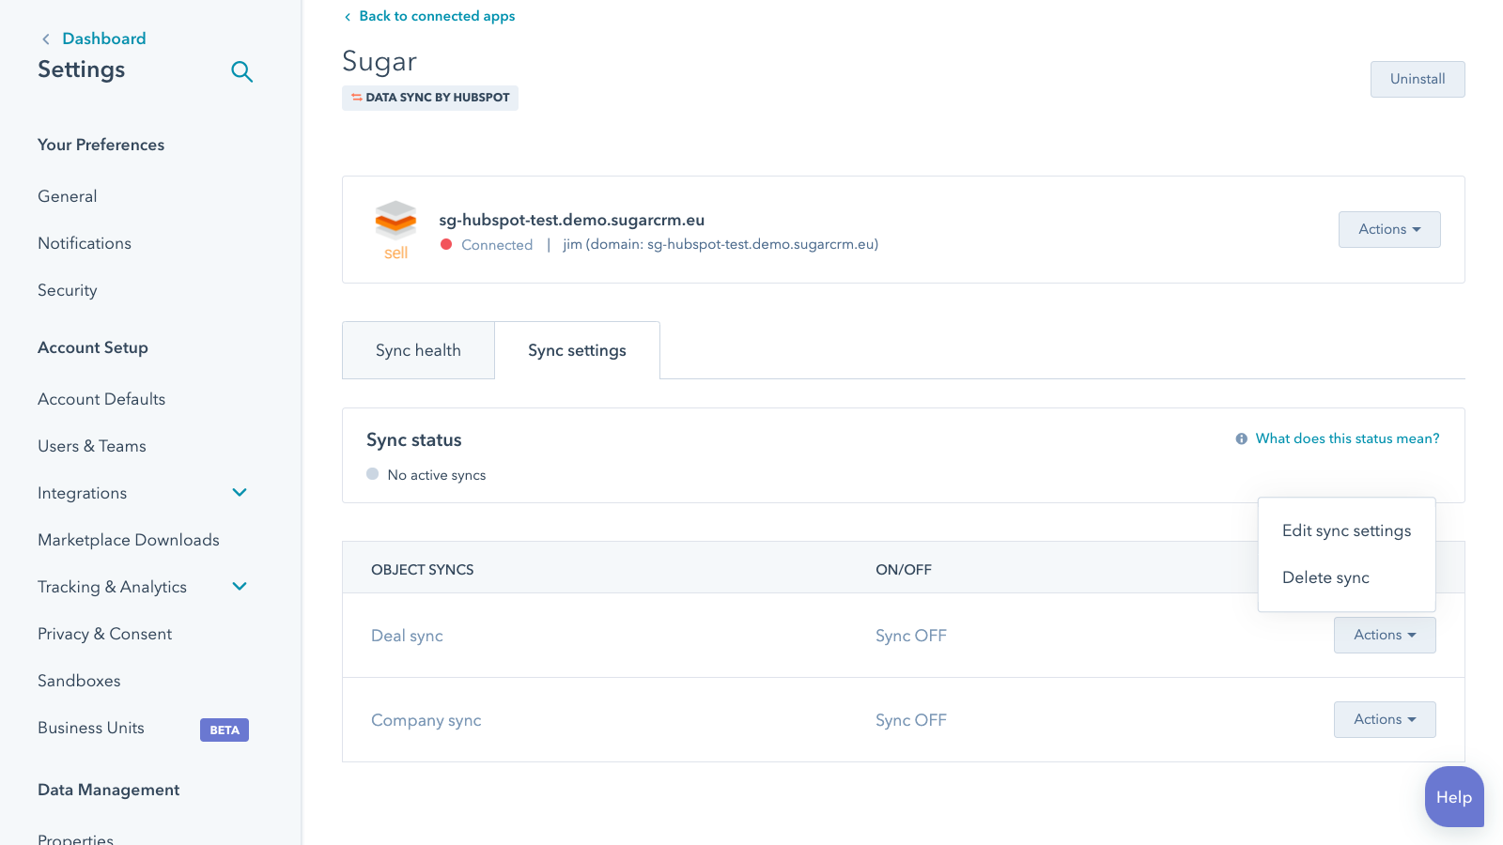Switch to the Sync health tab
Image resolution: width=1503 pixels, height=845 pixels.
418,349
